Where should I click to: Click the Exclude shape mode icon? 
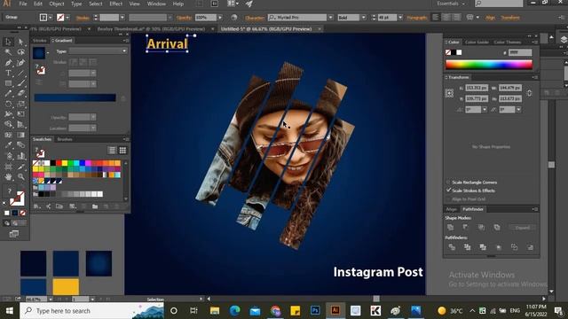(x=497, y=228)
